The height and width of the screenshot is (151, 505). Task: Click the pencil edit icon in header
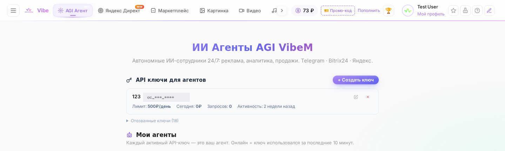coord(489,11)
